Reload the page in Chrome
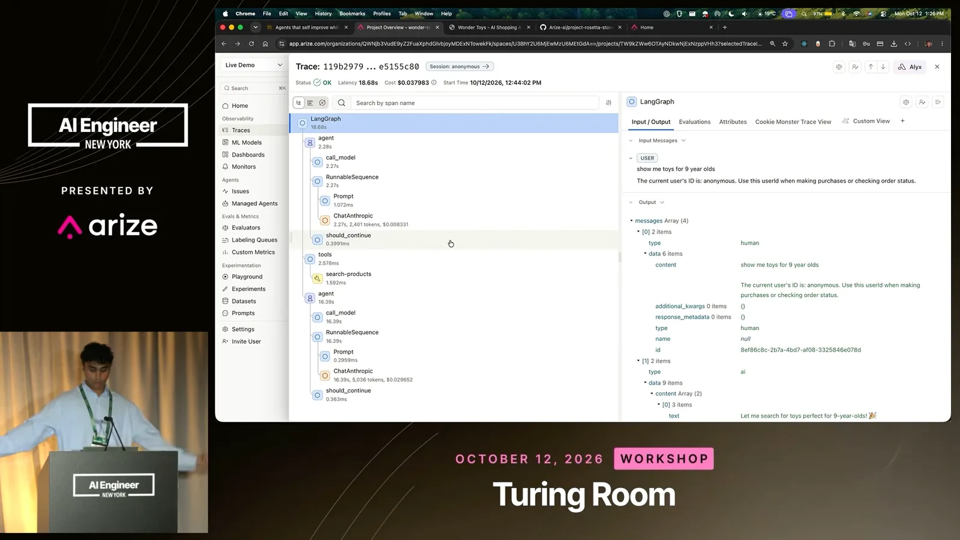 click(x=251, y=44)
